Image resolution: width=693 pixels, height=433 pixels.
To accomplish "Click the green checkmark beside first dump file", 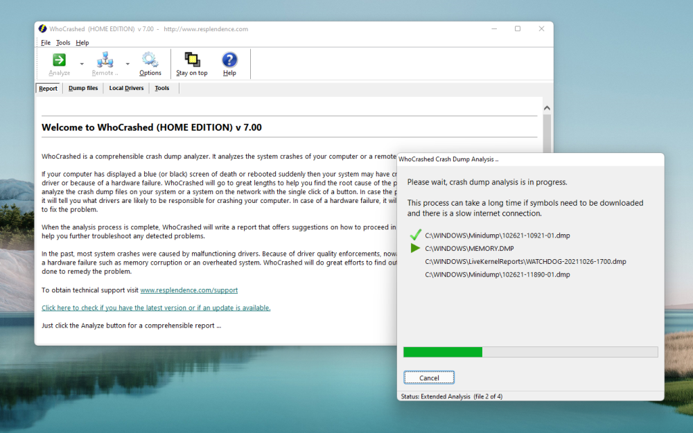I will pos(416,235).
